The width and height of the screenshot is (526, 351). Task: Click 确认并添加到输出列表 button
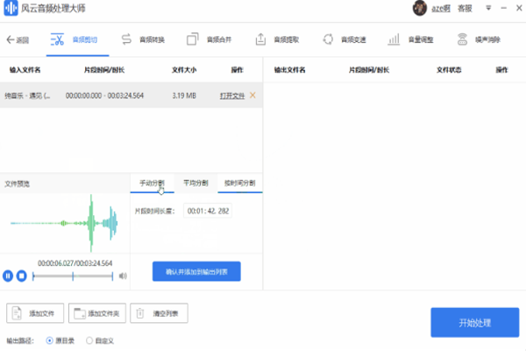196,272
